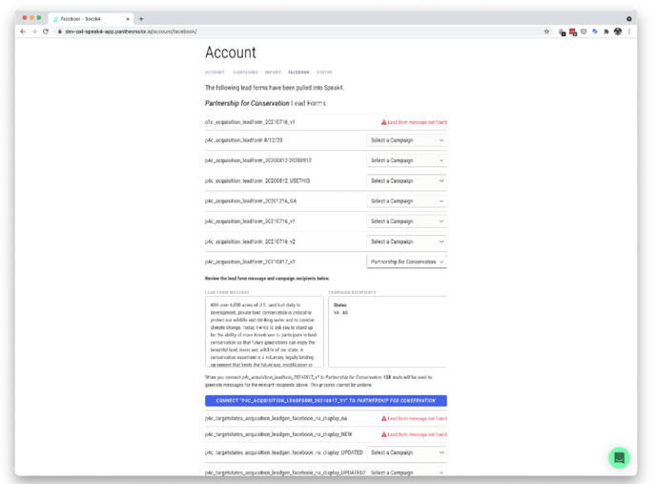Viewport: 656px width, 484px height.
Task: Bookmark this page with the star icon
Action: click(546, 32)
